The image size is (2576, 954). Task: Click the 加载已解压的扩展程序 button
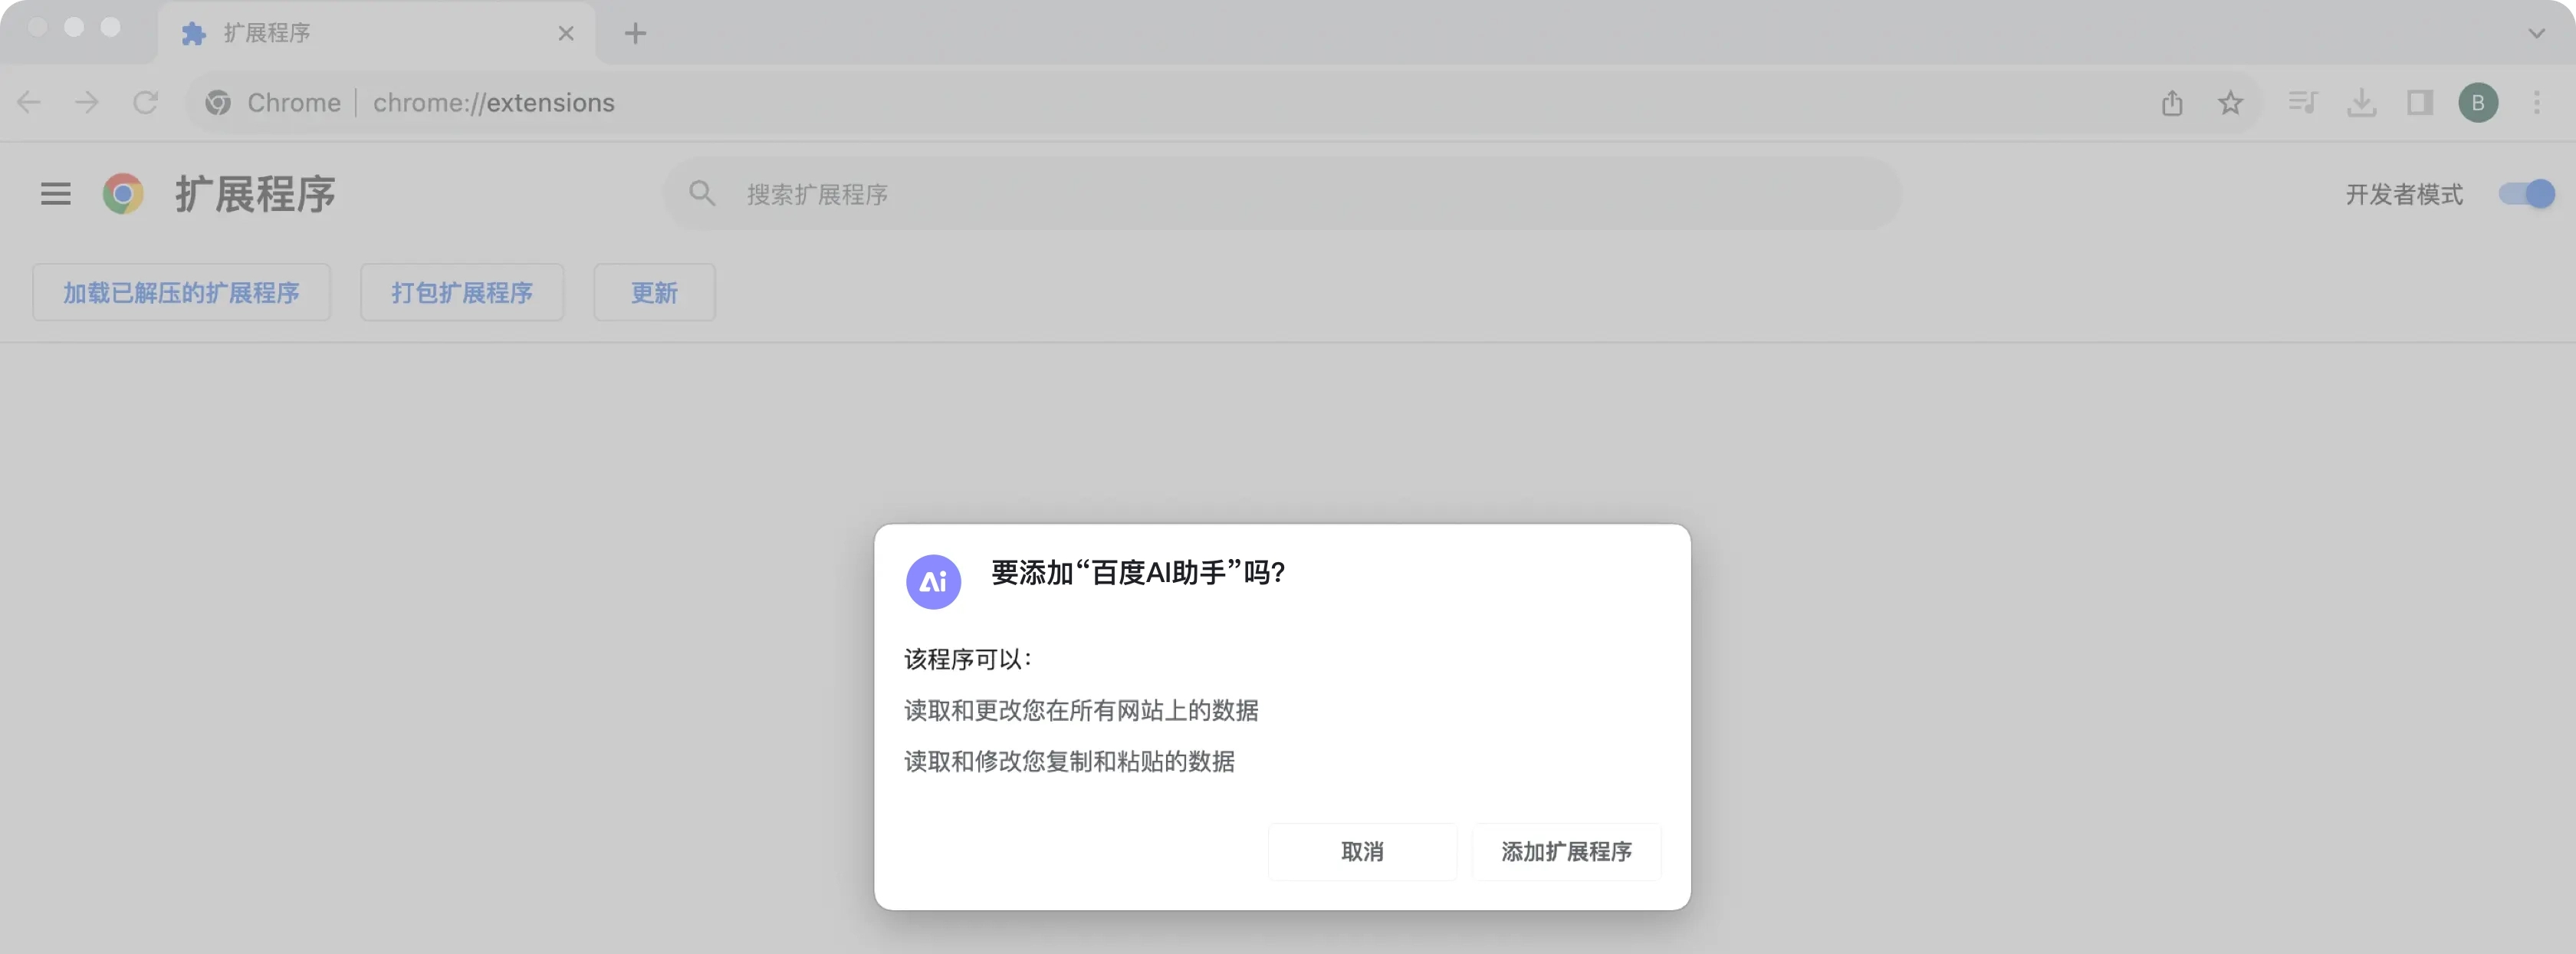tap(181, 292)
